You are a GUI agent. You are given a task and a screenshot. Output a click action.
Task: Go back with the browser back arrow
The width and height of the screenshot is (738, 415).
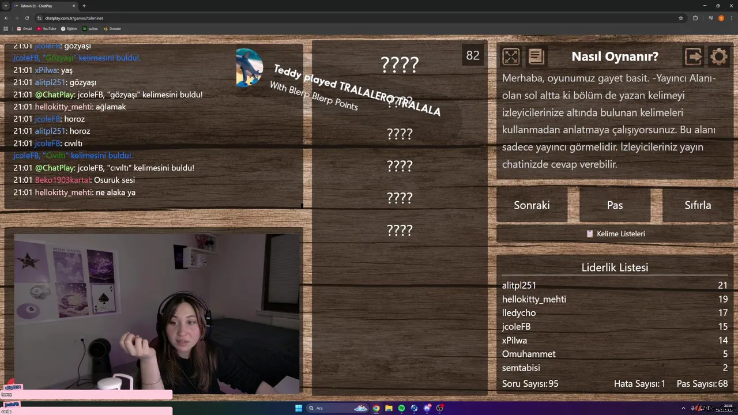(6, 18)
